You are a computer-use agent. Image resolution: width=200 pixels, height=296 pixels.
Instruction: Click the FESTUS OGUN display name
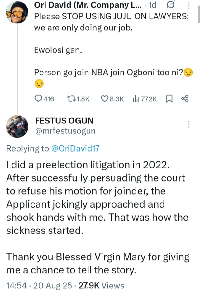[64, 121]
